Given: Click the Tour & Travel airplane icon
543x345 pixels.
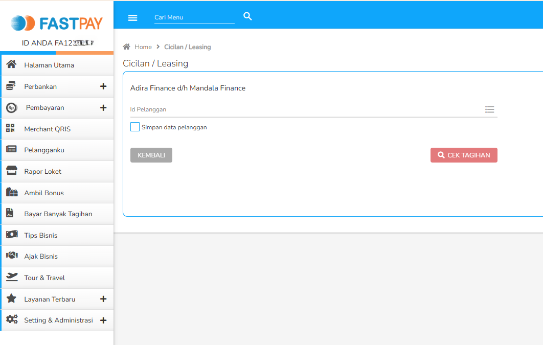Looking at the screenshot, I should tap(11, 278).
